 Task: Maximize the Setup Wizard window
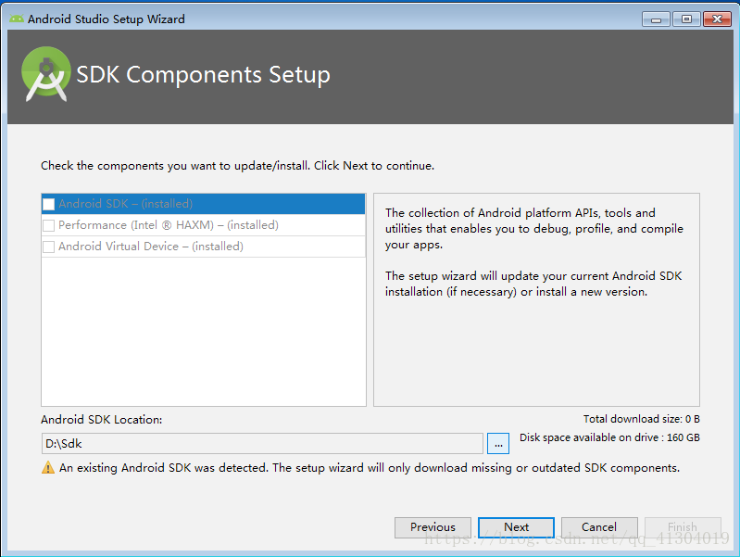point(686,19)
